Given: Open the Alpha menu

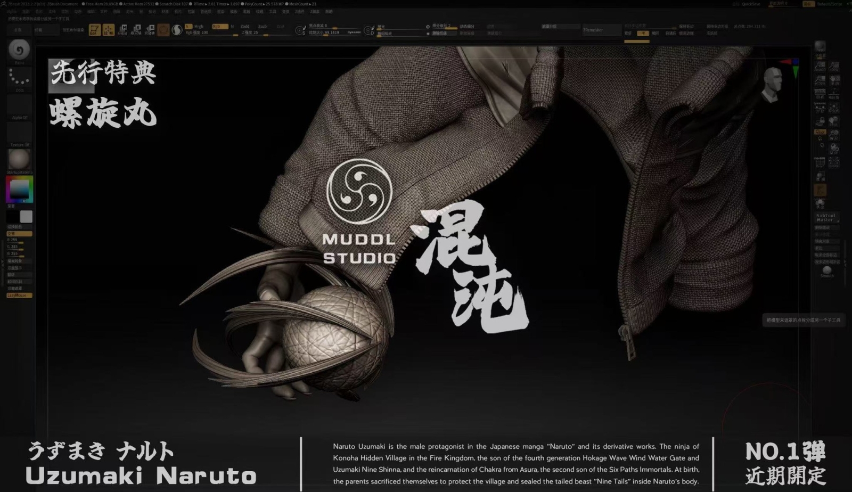Looking at the screenshot, I should (x=12, y=11).
